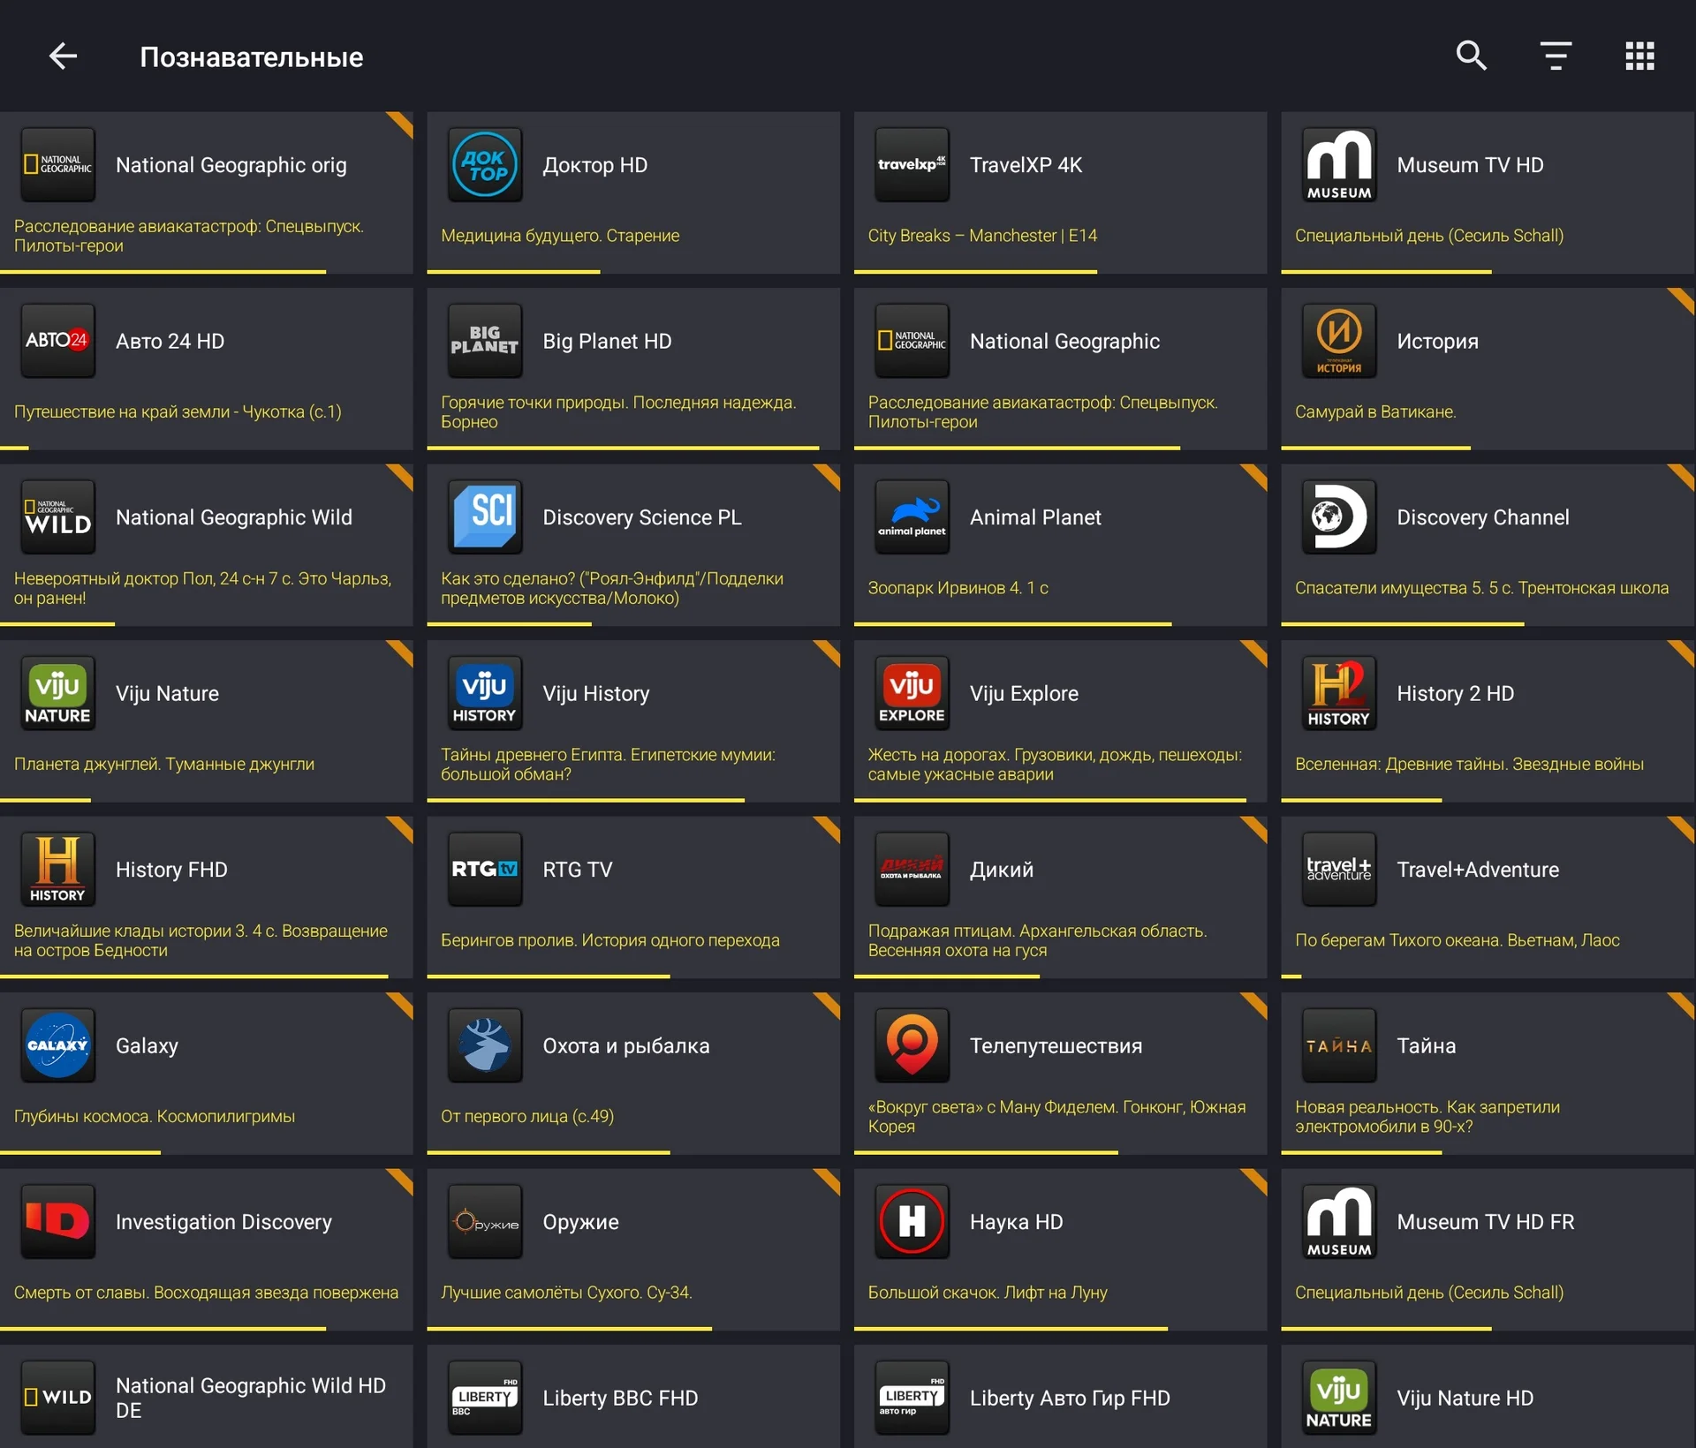Tap the Доктор HD channel logo
Screen dimensions: 1696x1448
pyautogui.click(x=485, y=165)
